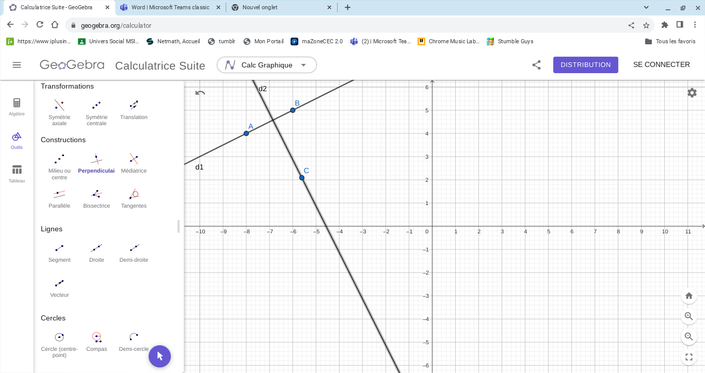Select the Compas tool
The image size is (705, 373).
tap(97, 342)
